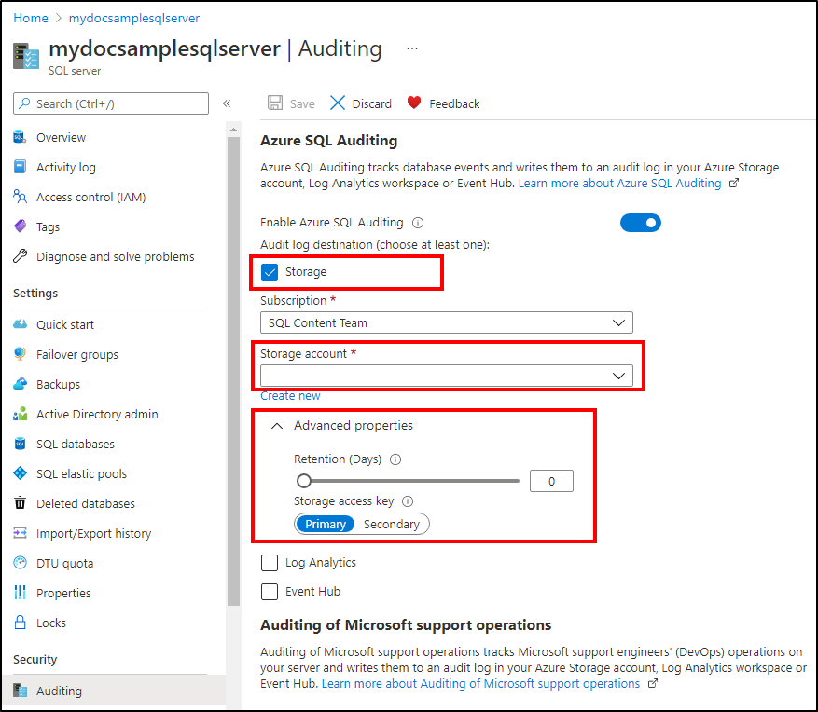Check the Log Analytics checkbox
818x712 pixels.
pos(270,563)
